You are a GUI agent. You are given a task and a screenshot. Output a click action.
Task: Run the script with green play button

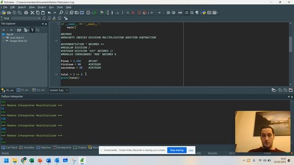point(95,13)
